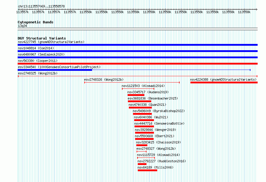Click the red bar under nsv64189

click(147, 170)
